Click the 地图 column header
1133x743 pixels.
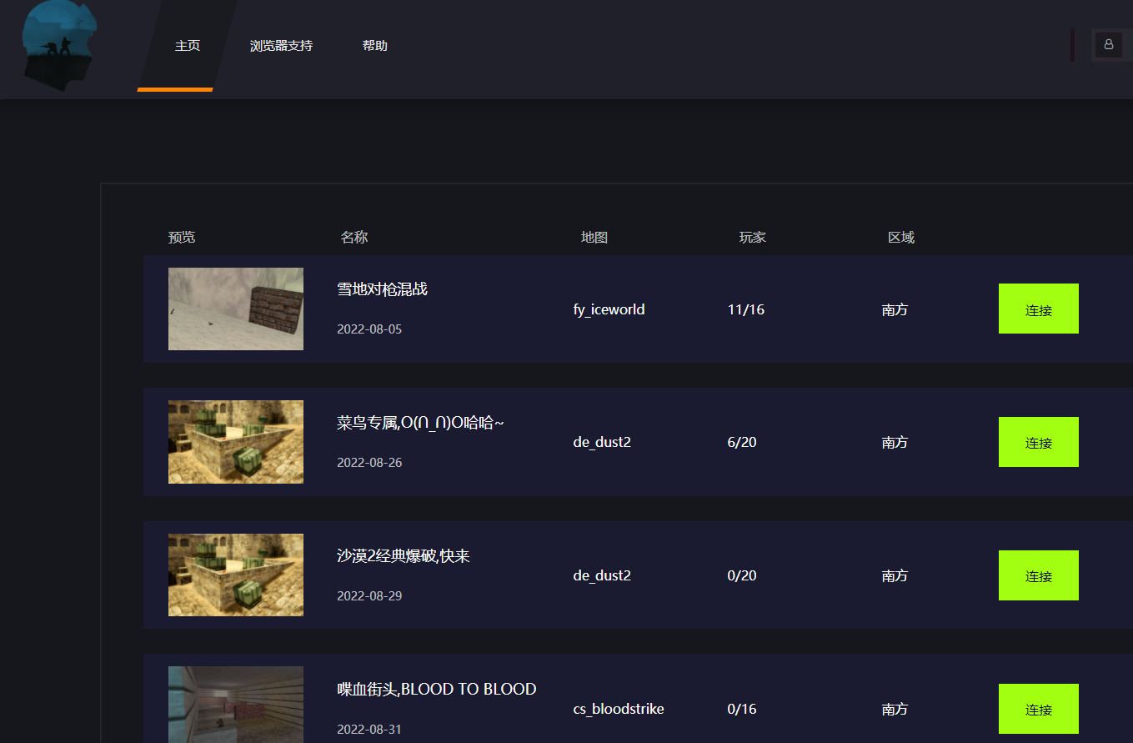594,238
